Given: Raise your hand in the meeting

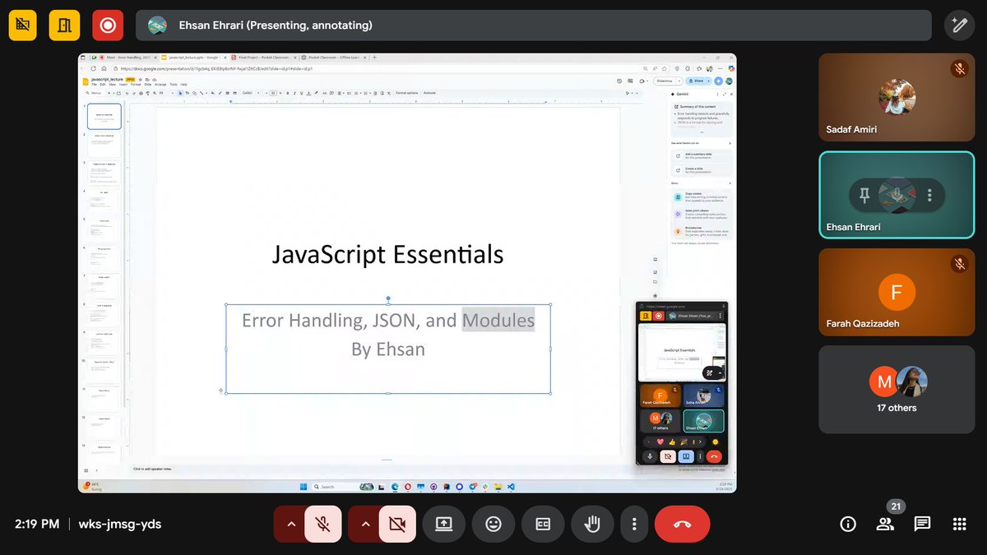Looking at the screenshot, I should [592, 524].
